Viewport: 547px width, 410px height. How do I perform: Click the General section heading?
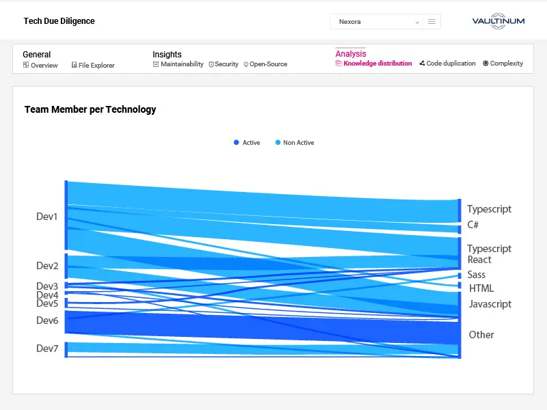coord(37,55)
